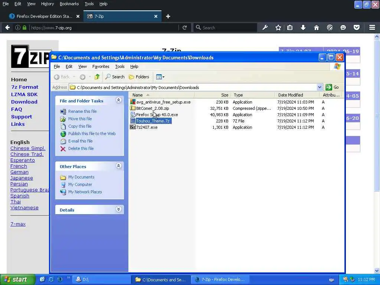Switch to 7-Zip Firefox taskbar button
This screenshot has height=285, width=380.
coord(220,280)
